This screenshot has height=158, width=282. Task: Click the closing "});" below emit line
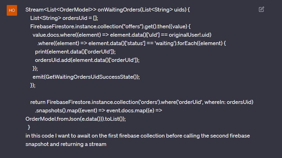33,85
